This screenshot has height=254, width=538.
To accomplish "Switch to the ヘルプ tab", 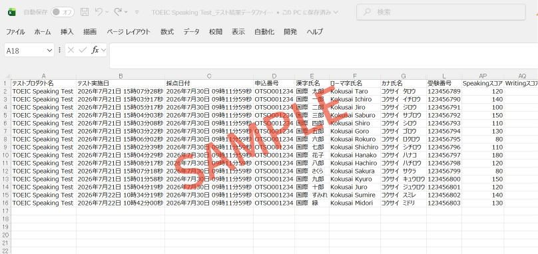I will (x=315, y=32).
